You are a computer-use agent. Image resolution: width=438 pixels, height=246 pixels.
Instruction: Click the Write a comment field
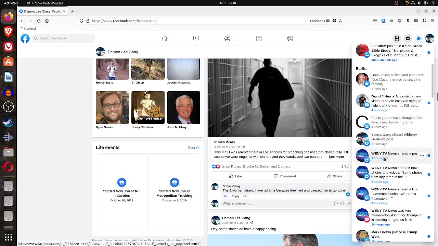pos(277,203)
